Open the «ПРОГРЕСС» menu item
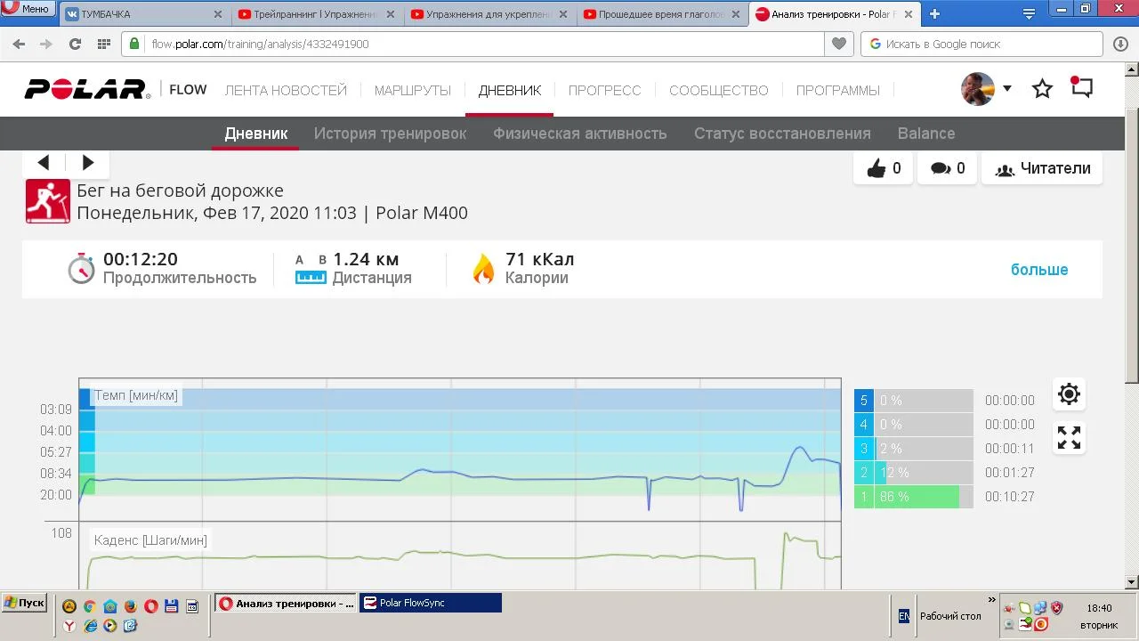 pyautogui.click(x=604, y=90)
